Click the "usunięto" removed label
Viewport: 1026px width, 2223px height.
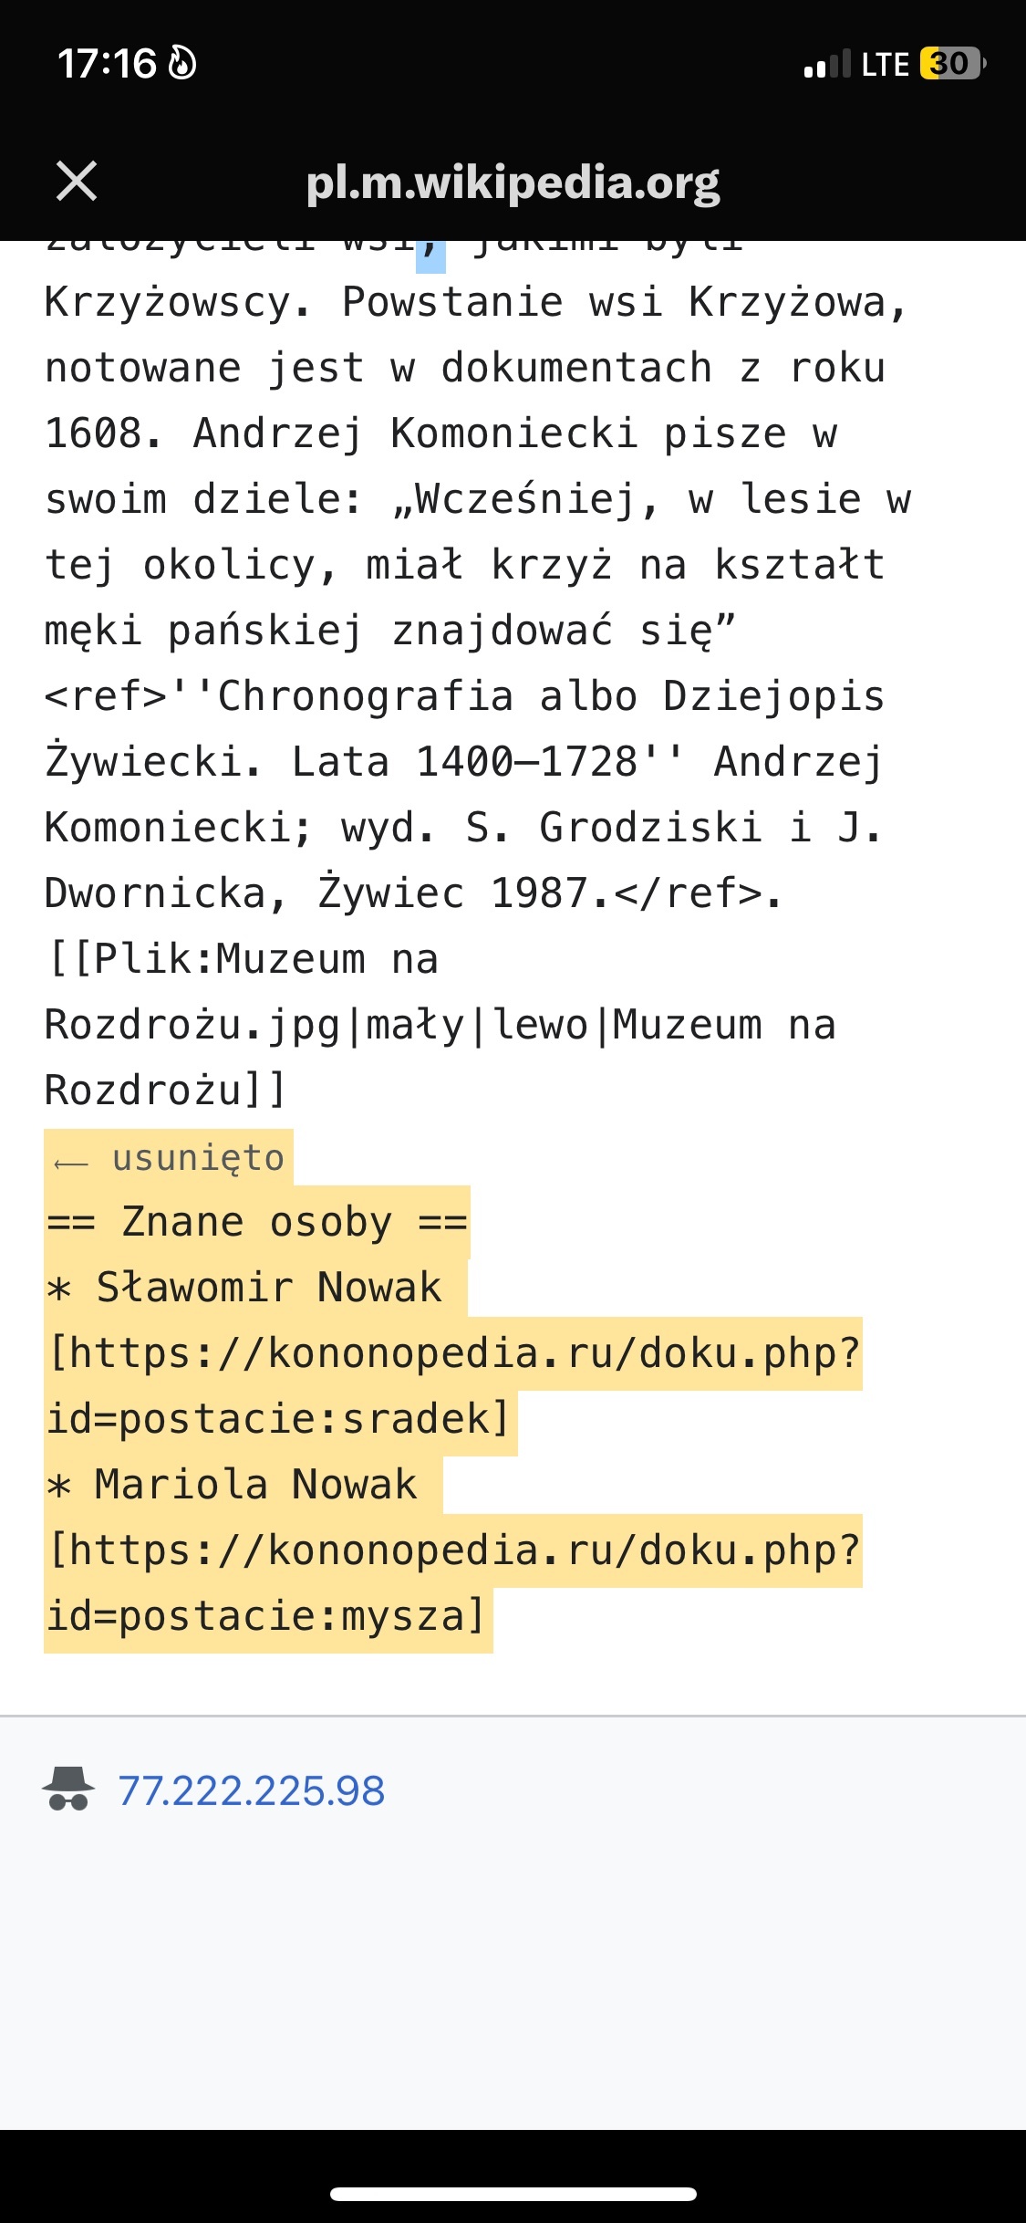[198, 1158]
